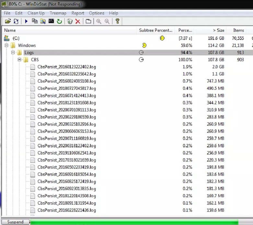
Task: Click the Delete to Recycle Bin icon
Action: click(x=70, y=21)
